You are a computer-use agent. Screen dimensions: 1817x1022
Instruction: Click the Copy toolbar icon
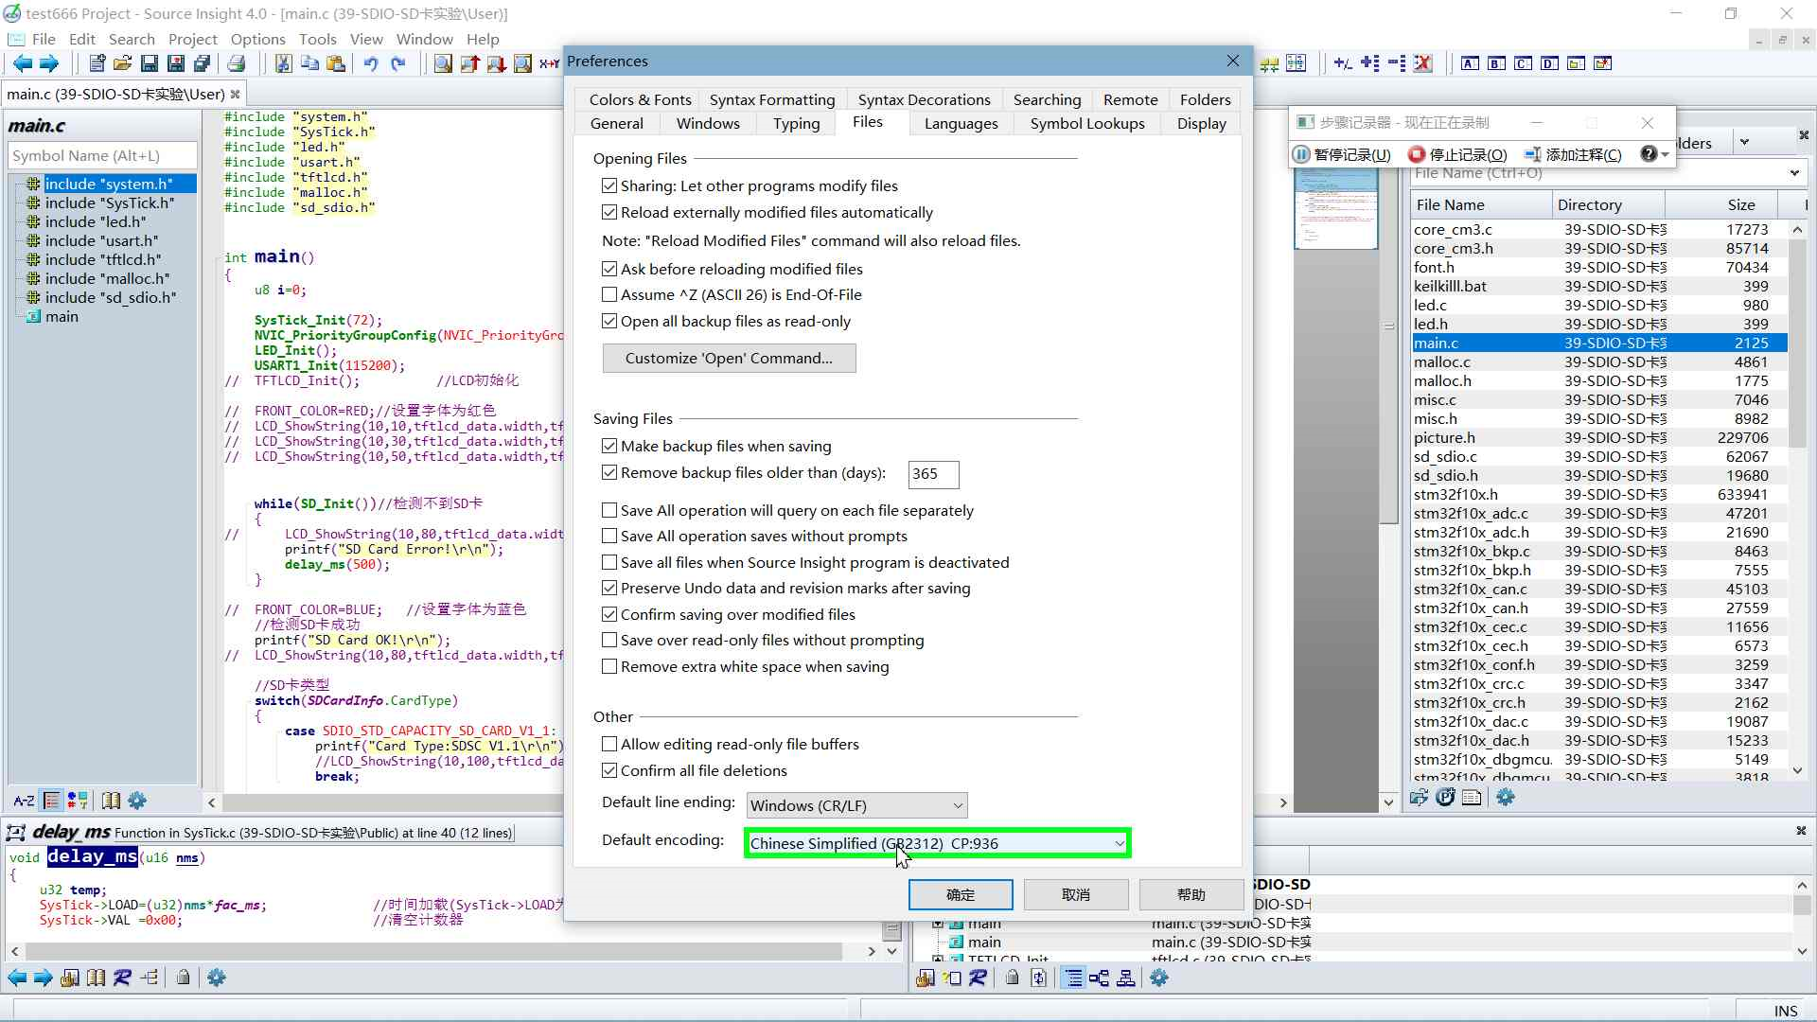point(309,64)
